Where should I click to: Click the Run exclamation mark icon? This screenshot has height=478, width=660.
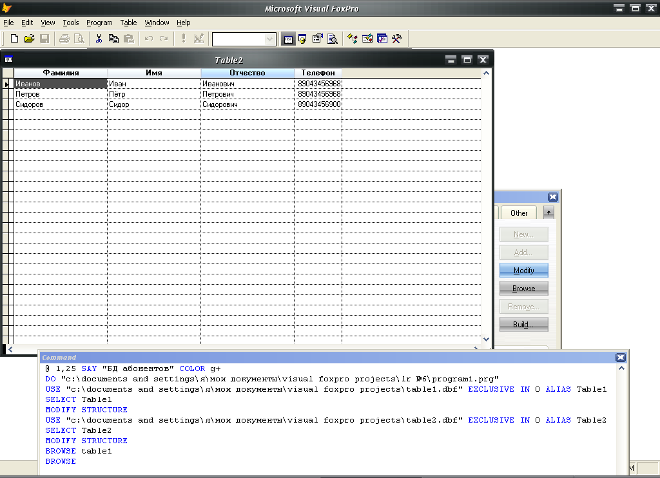184,39
